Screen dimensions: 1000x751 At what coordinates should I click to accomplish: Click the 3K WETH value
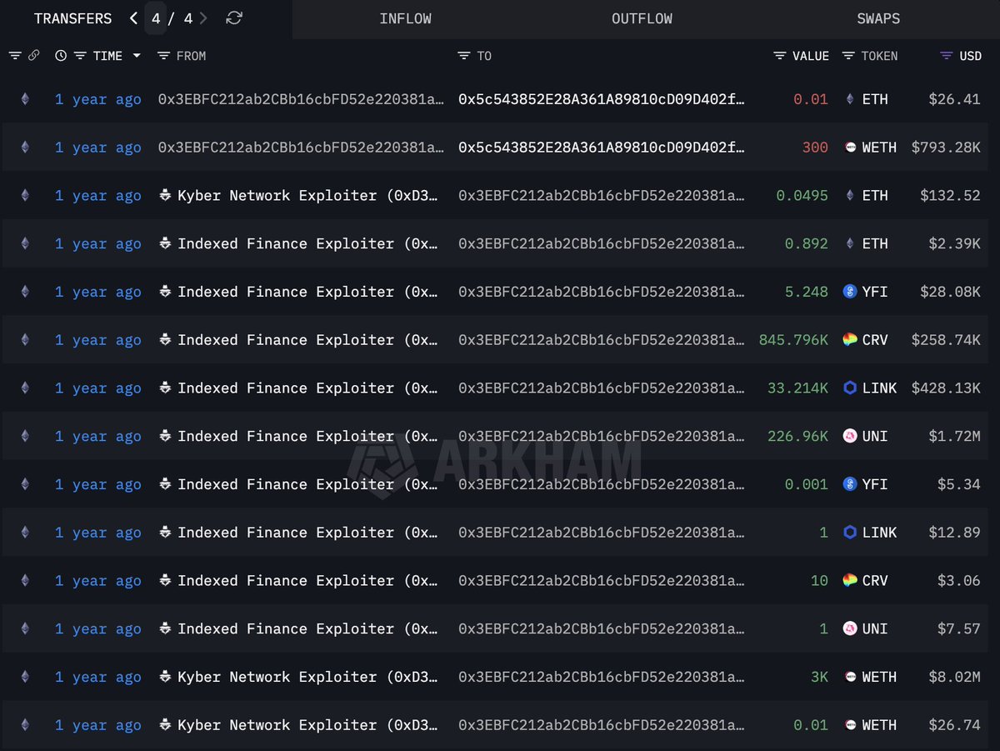pyautogui.click(x=819, y=677)
